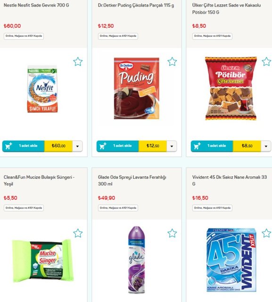Click the cart icon under Dr.Oetker Puding

(x=103, y=146)
